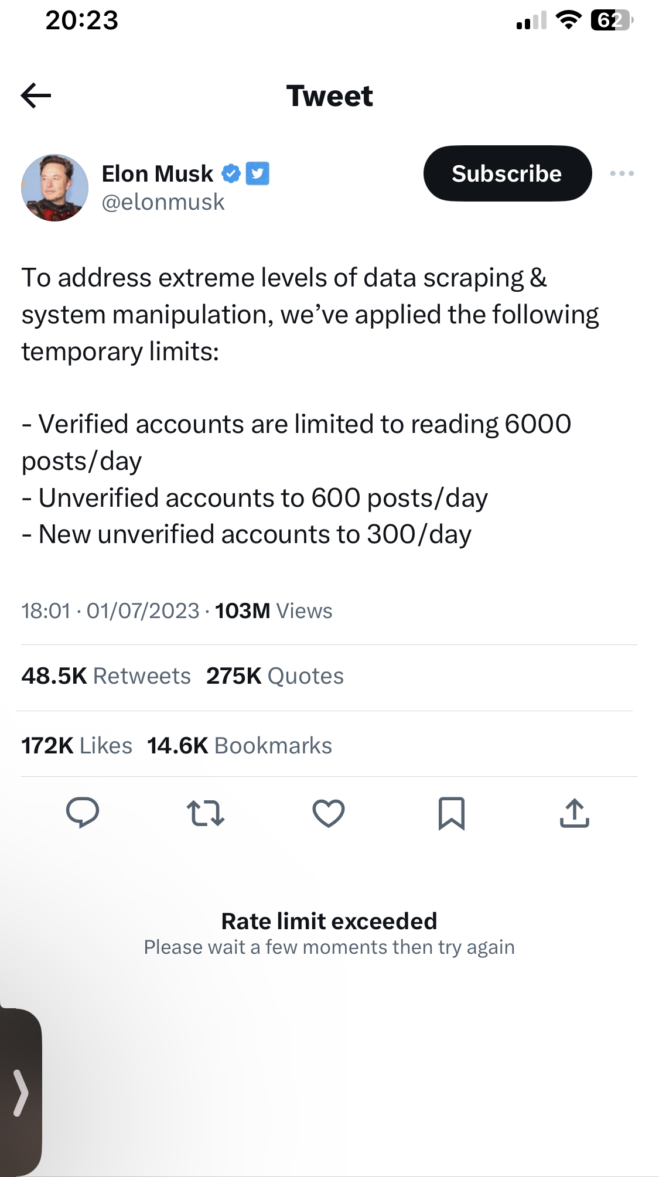View the 14.6K Bookmarks count
659x1177 pixels.
click(x=239, y=746)
